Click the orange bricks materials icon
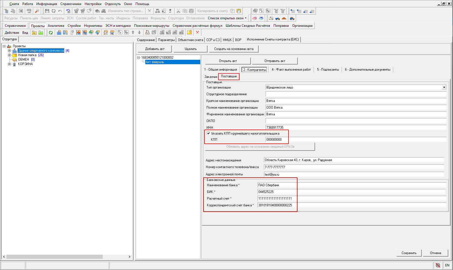453x270 pixels. [284, 18]
